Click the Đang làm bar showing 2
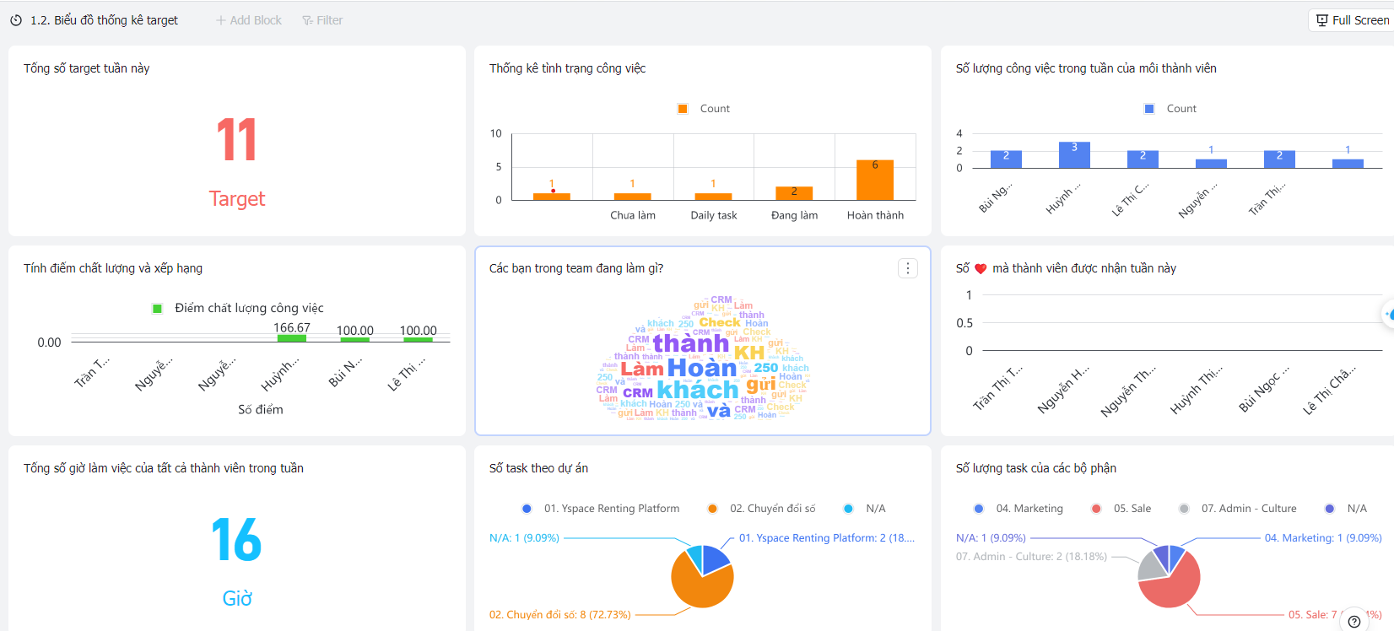 coord(794,193)
